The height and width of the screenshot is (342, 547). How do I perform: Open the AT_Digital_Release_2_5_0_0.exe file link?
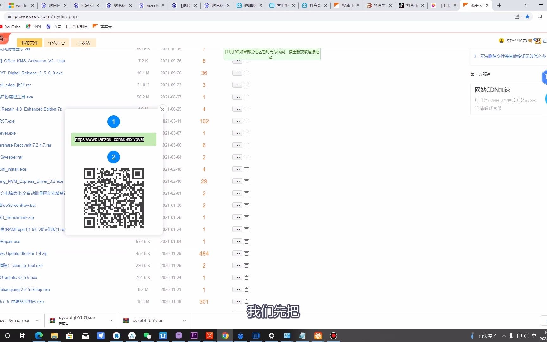click(x=31, y=73)
